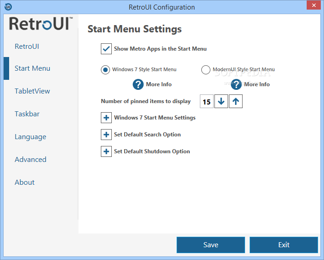Open the About section
The height and width of the screenshot is (260, 324).
coord(25,182)
